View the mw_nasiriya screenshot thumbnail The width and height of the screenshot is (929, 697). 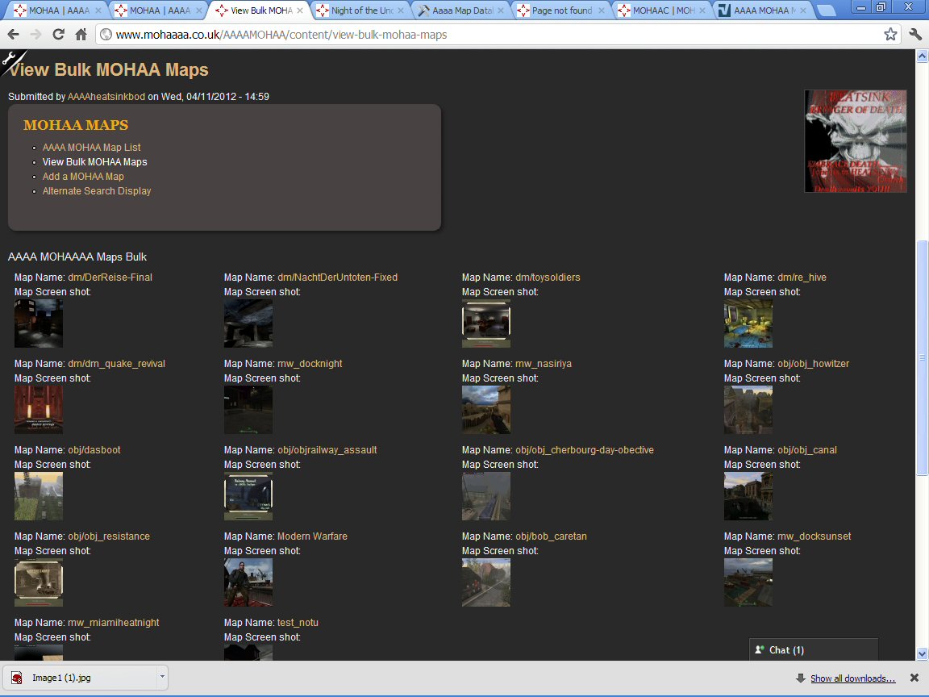coord(485,410)
